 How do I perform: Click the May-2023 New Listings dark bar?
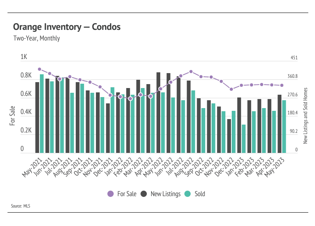point(279,124)
